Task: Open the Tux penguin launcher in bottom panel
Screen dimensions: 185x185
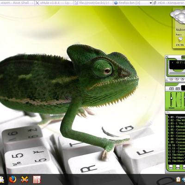Action: click(2, 179)
